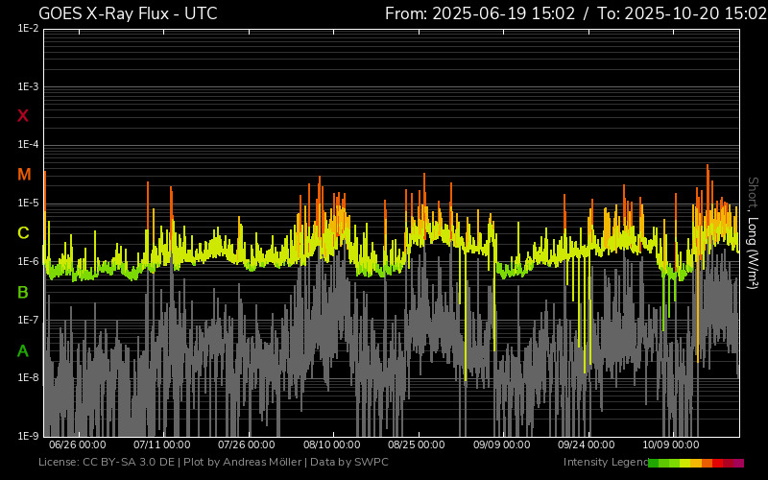Select the yellow C flare class label

23,233
